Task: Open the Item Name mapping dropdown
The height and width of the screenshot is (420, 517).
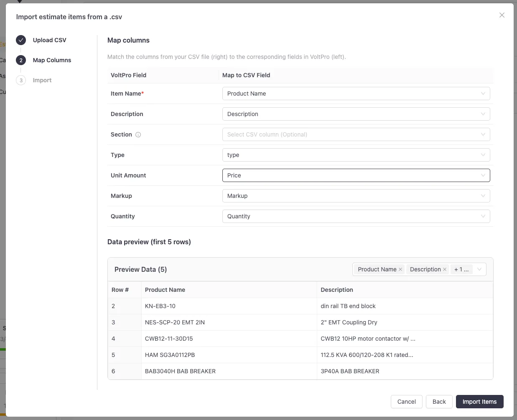Action: pyautogui.click(x=356, y=94)
